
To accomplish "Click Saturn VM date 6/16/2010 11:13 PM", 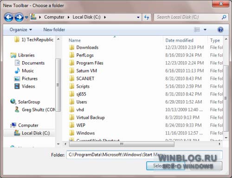I will tap(185, 70).
